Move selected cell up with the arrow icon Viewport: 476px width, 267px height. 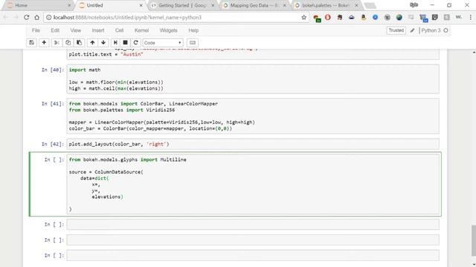[92, 43]
